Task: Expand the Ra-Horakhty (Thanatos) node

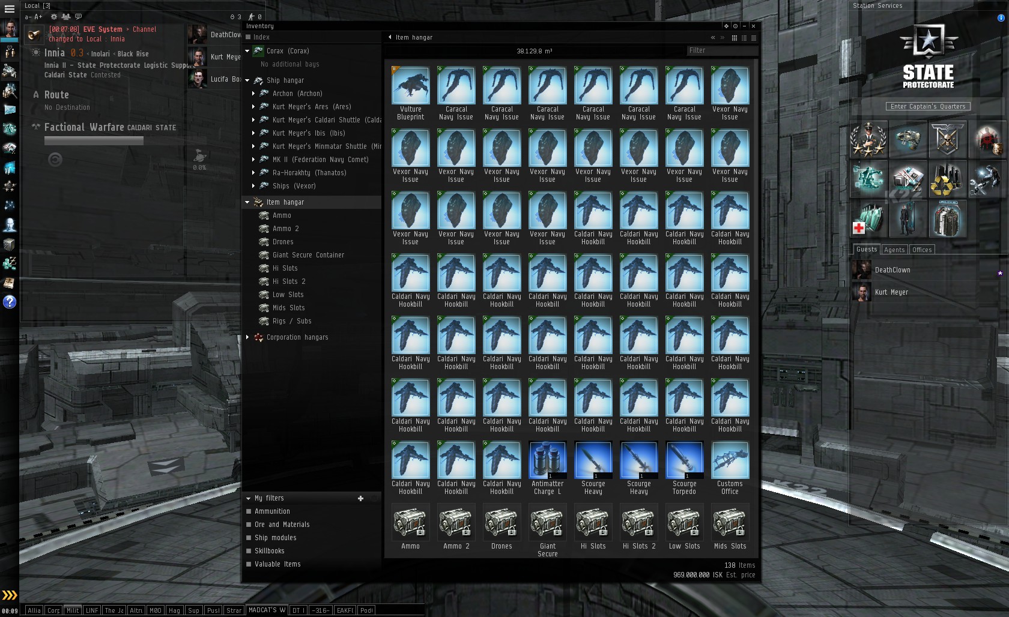Action: pos(253,173)
